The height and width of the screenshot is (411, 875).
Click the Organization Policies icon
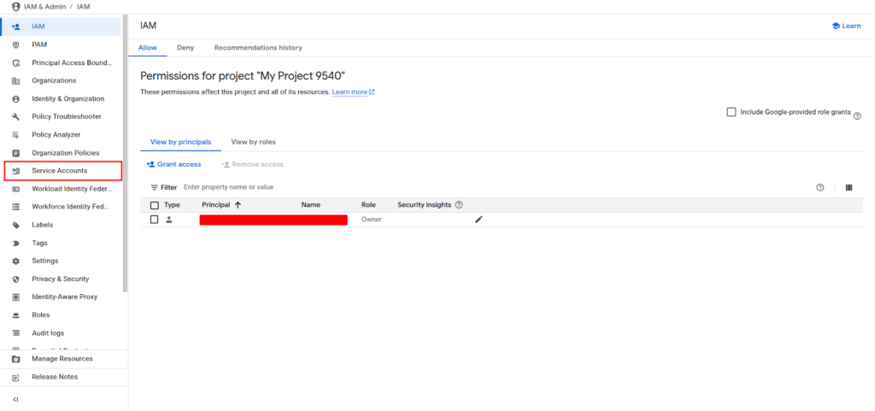click(x=15, y=153)
